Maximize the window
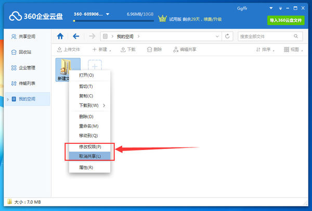Image resolution: width=312 pixels, height=211 pixels. pyautogui.click(x=295, y=8)
